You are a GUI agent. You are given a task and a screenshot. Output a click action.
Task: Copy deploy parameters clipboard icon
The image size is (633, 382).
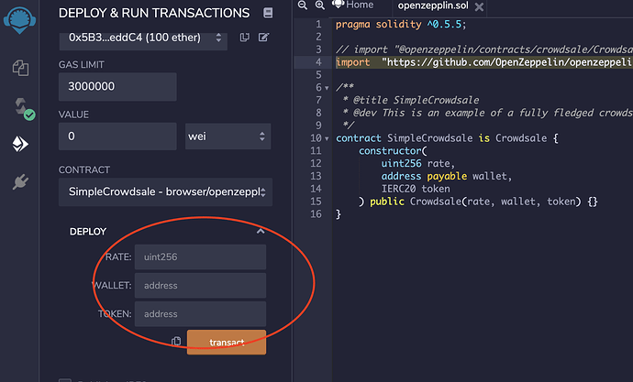(176, 342)
